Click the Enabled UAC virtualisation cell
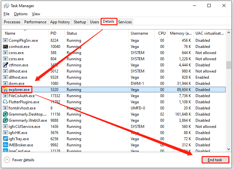The height and width of the screenshot is (169, 233). (x=202, y=77)
